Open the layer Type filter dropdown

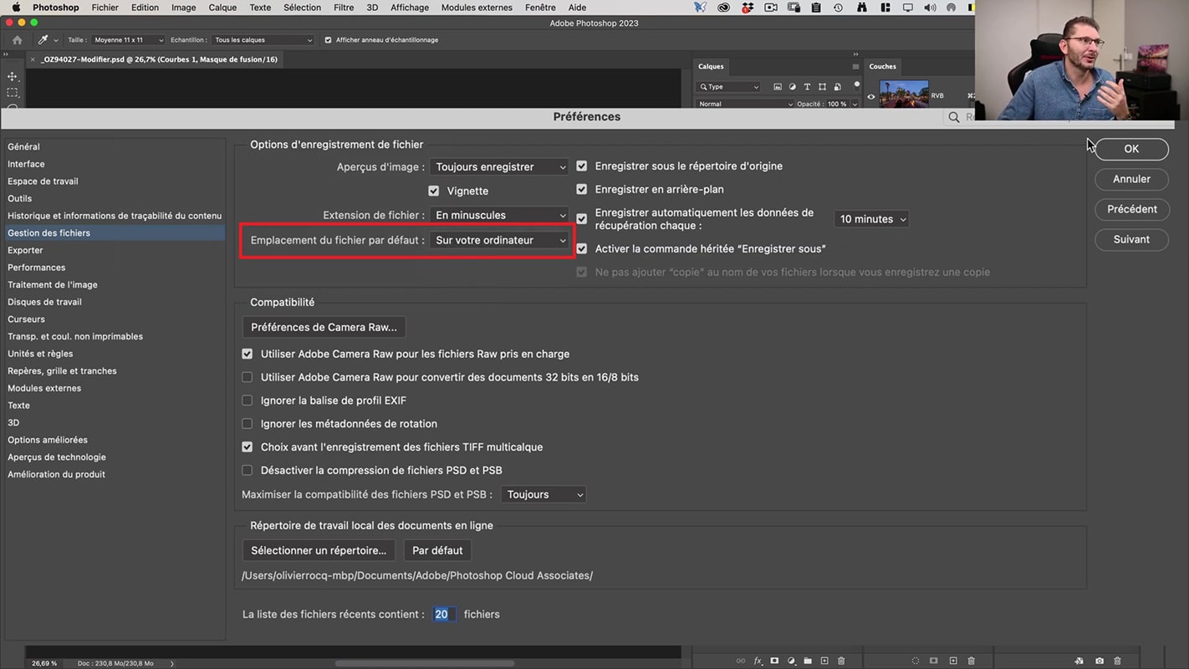point(728,87)
